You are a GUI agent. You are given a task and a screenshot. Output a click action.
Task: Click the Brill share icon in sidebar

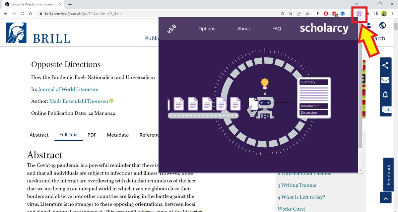click(385, 65)
